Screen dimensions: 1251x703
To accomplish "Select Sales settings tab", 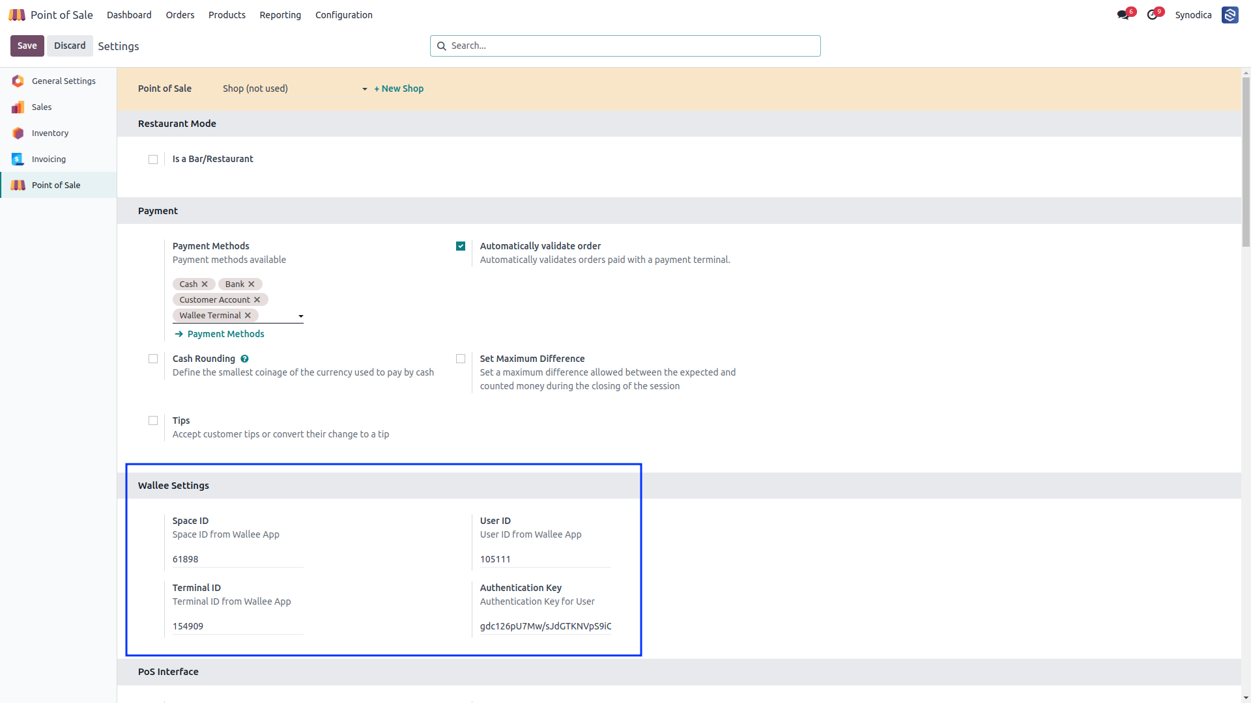I will tap(59, 107).
